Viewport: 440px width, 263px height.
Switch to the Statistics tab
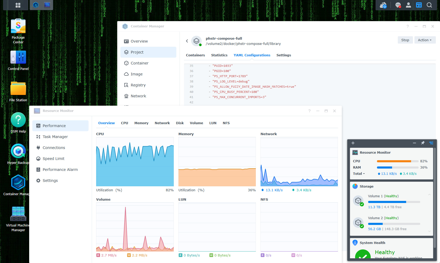tap(219, 55)
